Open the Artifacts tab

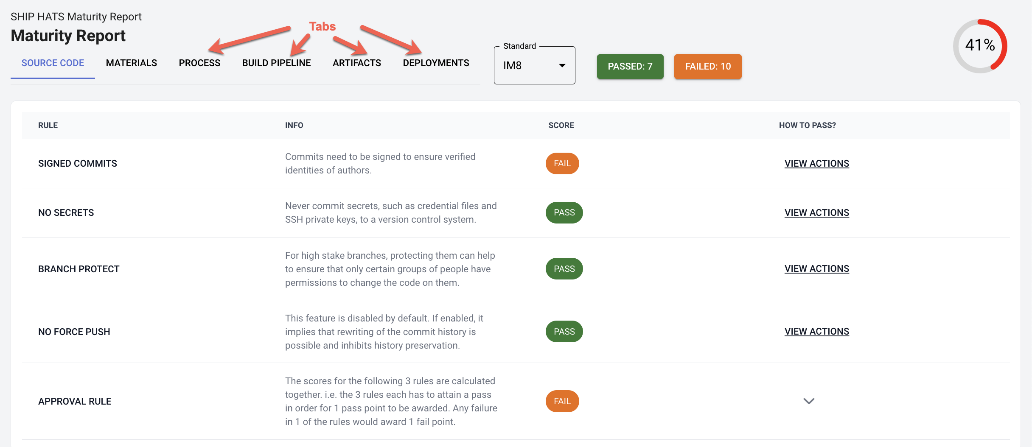point(356,63)
